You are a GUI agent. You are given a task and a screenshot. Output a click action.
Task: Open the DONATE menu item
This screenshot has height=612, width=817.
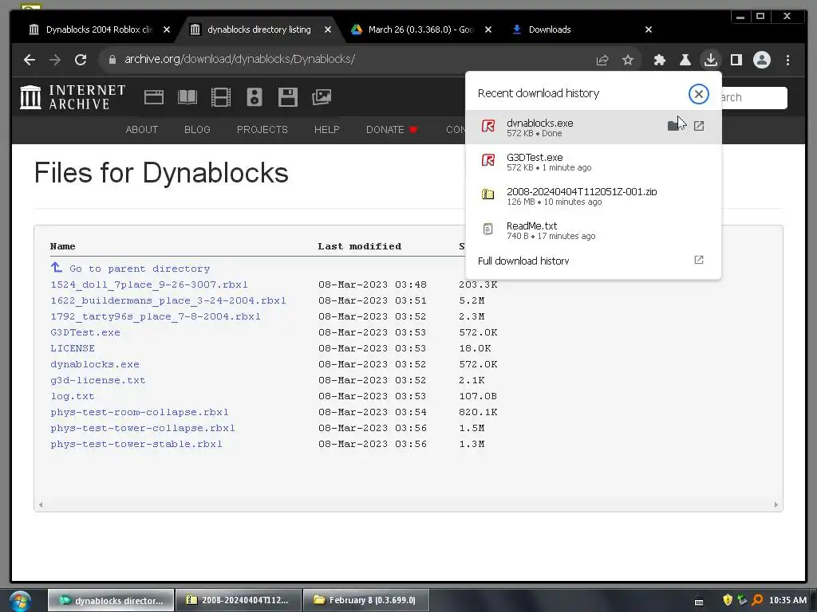click(392, 130)
